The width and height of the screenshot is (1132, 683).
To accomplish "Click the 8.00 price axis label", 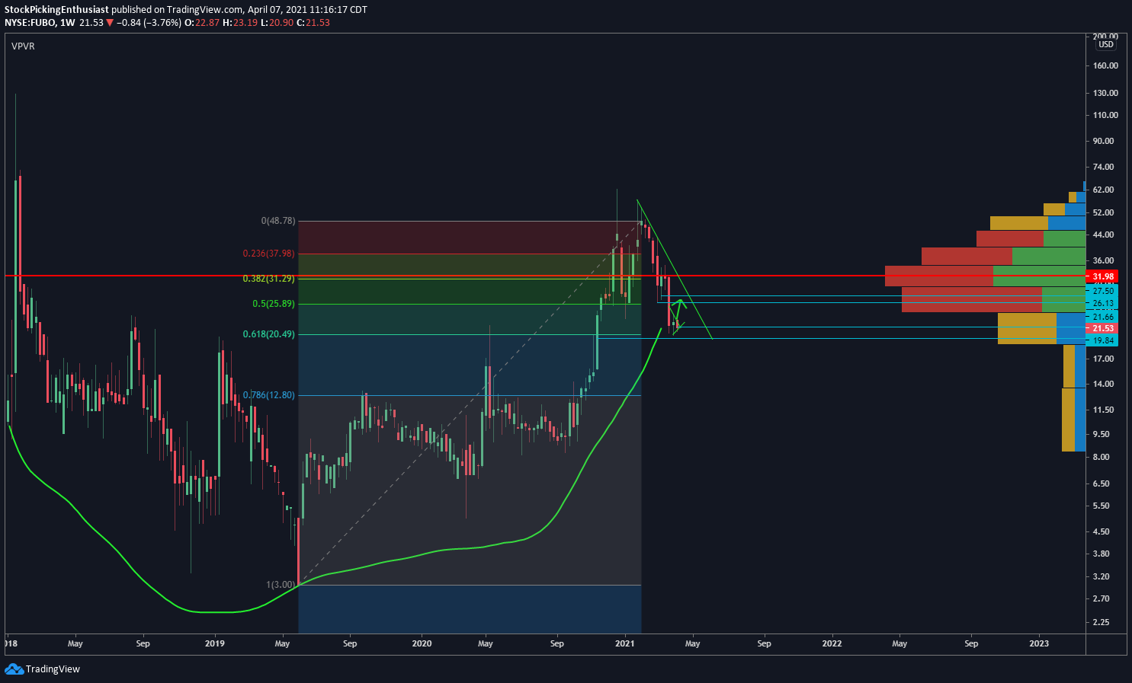I will [x=1101, y=457].
